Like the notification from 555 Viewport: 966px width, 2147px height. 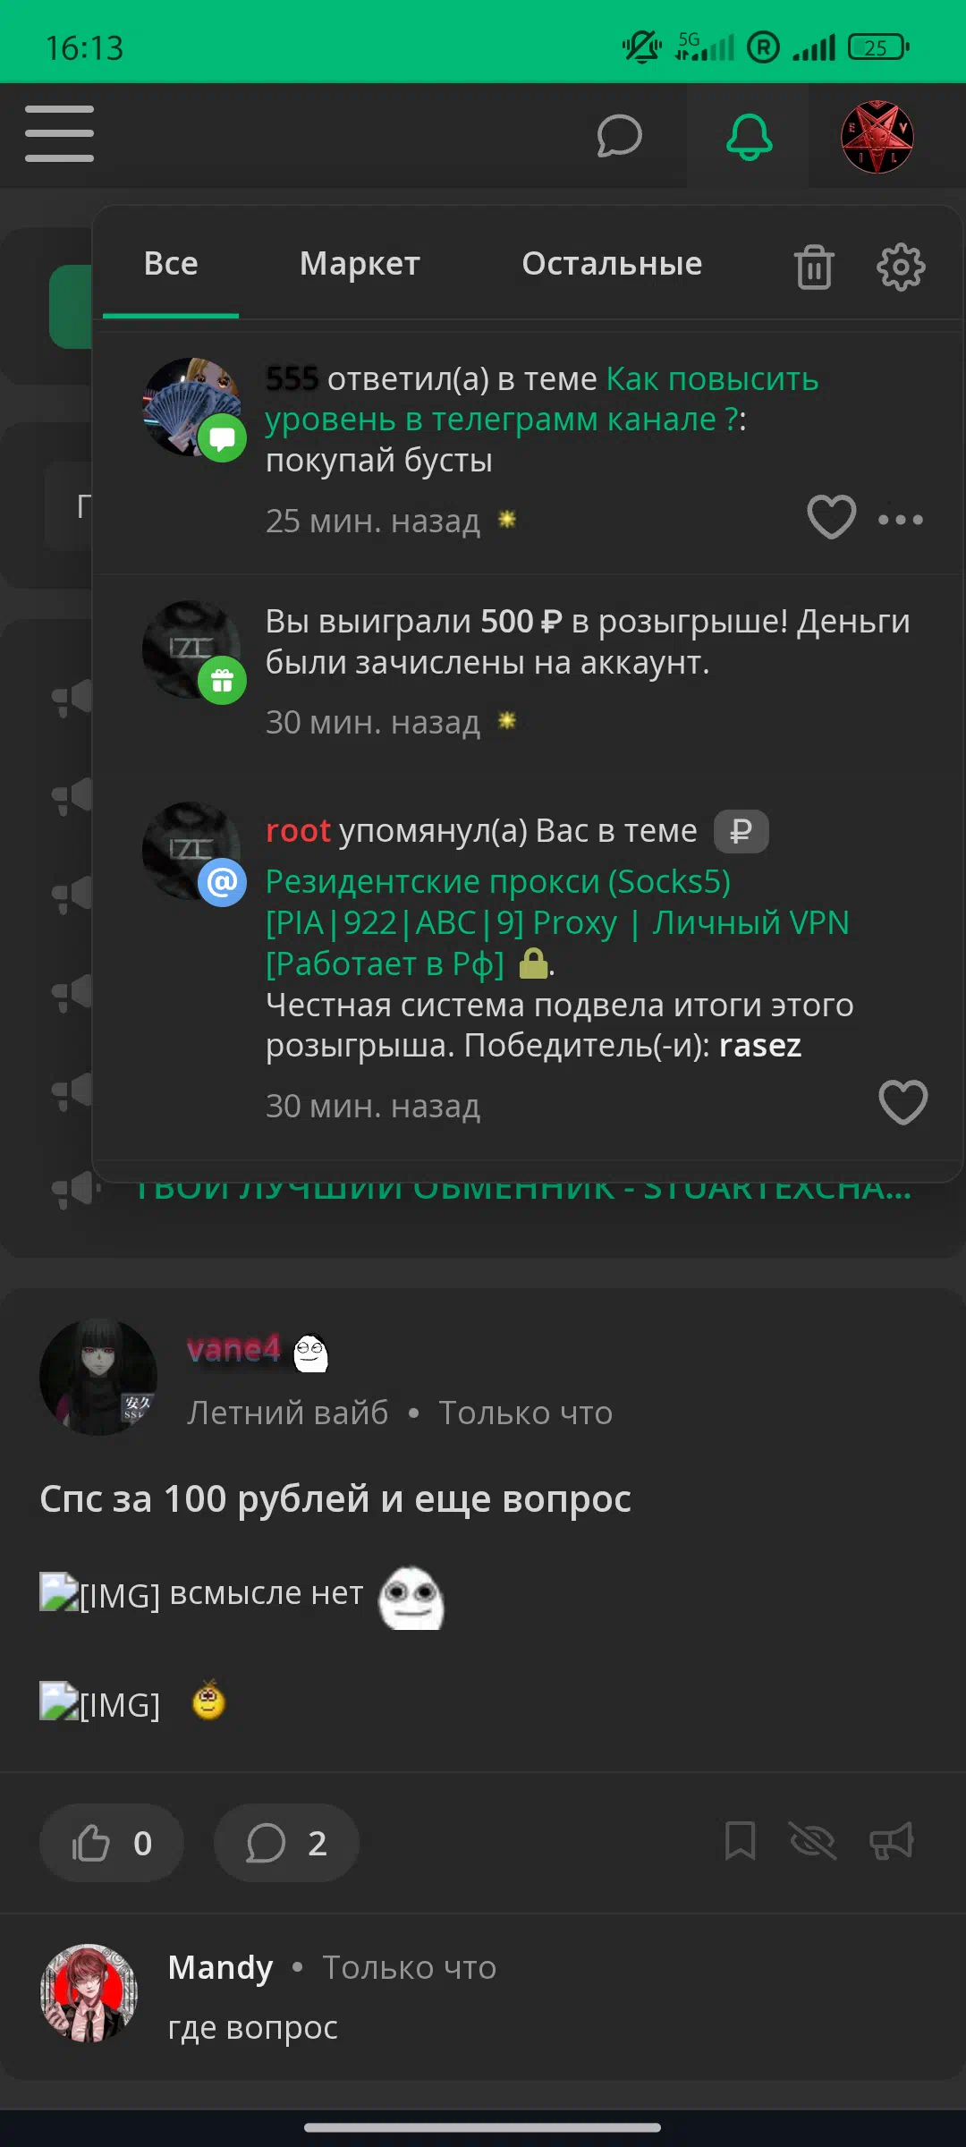[831, 517]
